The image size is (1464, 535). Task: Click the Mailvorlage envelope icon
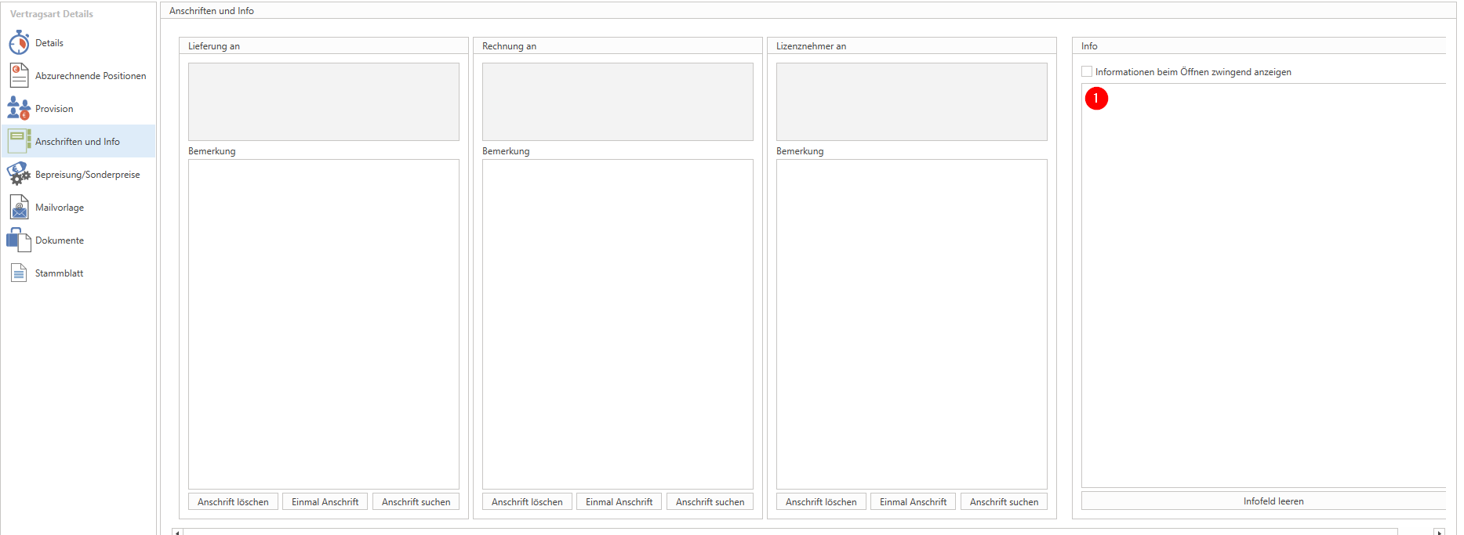[x=19, y=208]
